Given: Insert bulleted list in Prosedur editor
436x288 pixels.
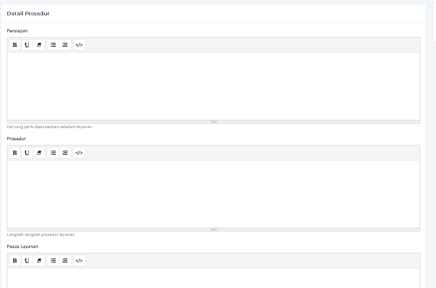Looking at the screenshot, I should [x=53, y=153].
